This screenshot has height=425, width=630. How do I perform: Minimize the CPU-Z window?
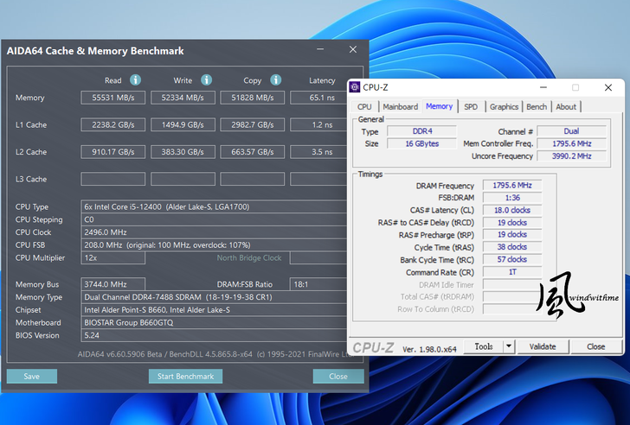click(543, 87)
